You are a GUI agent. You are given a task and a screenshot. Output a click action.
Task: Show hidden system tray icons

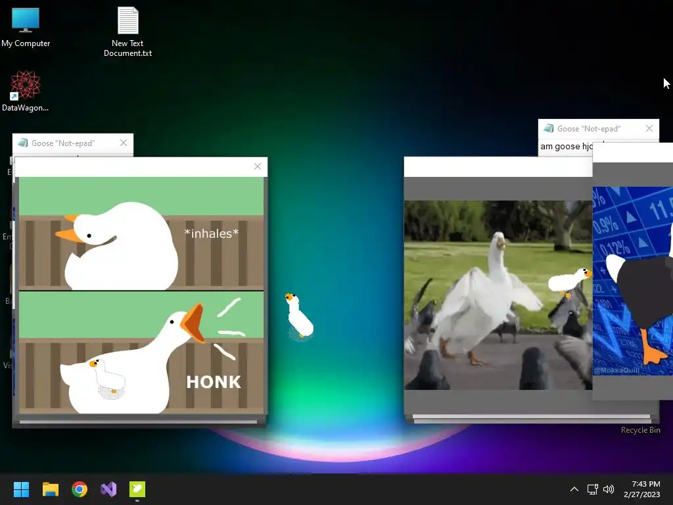pyautogui.click(x=574, y=489)
